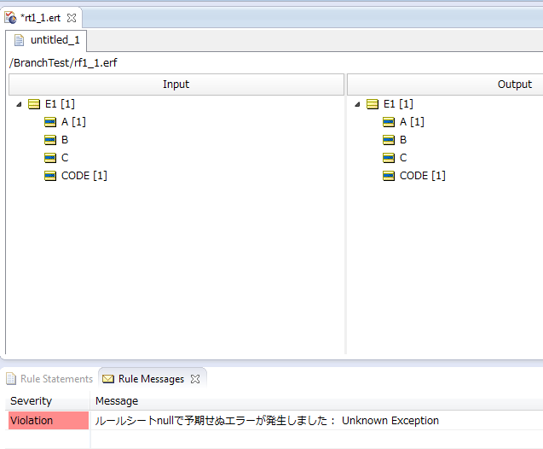This screenshot has width=543, height=449.
Task: Click CODE attribute icon in Input
Action: [50, 176]
